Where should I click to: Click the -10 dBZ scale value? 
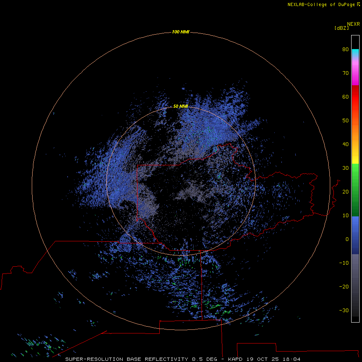pyautogui.click(x=344, y=263)
